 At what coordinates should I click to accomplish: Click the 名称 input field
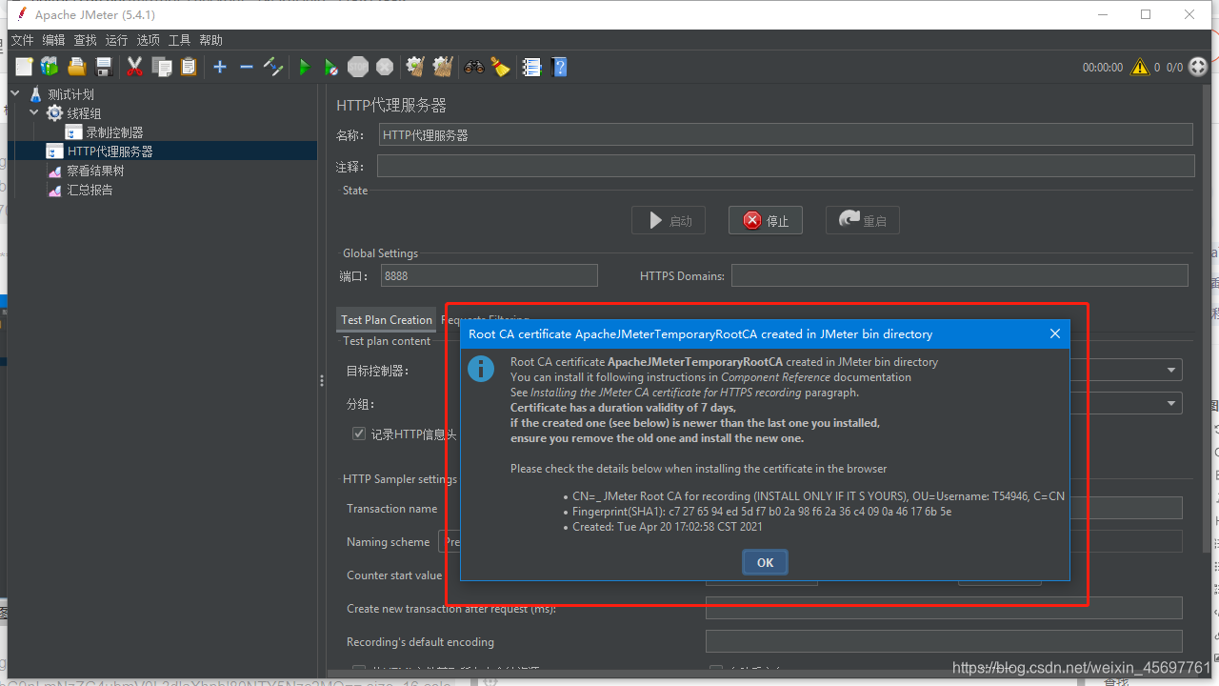point(786,134)
